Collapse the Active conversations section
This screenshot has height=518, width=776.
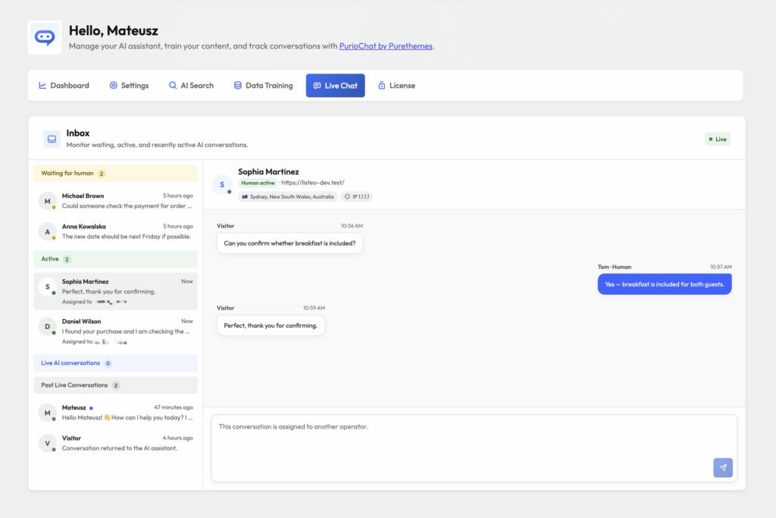[115, 259]
